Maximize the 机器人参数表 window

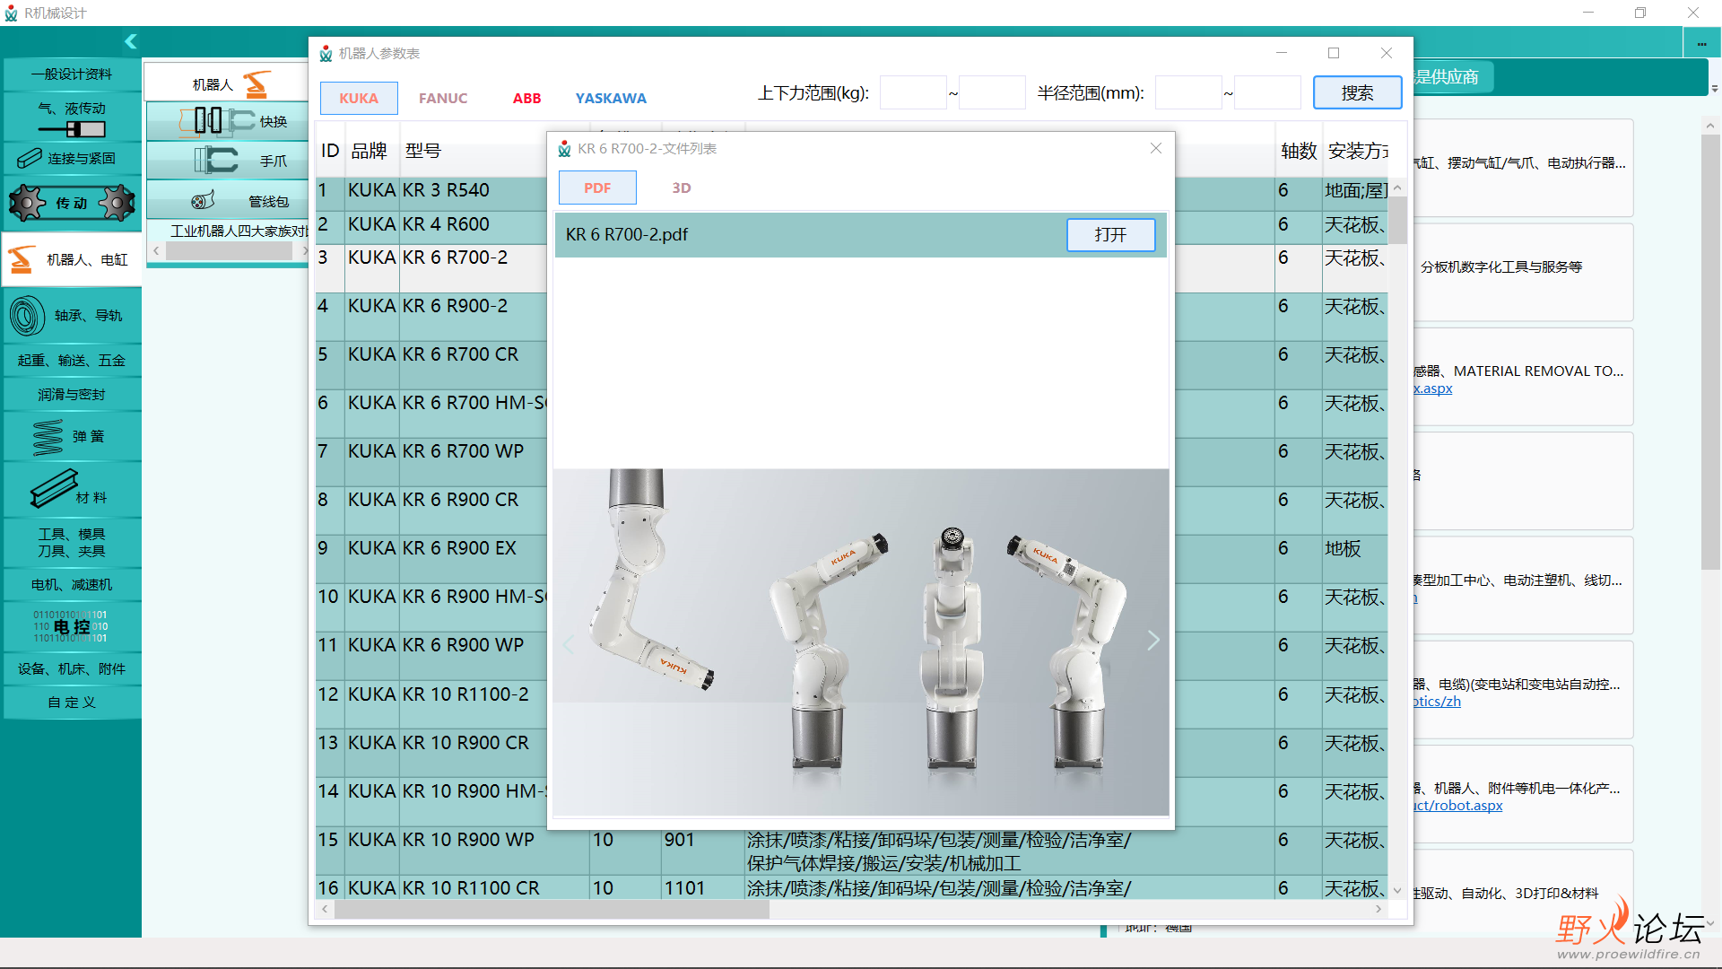[1334, 53]
